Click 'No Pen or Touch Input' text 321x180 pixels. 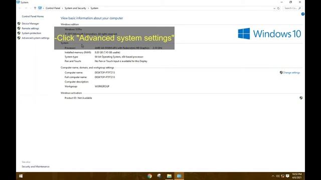pos(121,61)
